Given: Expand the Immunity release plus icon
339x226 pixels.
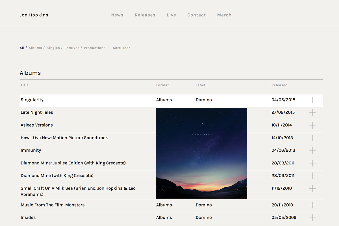Looking at the screenshot, I should tap(312, 151).
